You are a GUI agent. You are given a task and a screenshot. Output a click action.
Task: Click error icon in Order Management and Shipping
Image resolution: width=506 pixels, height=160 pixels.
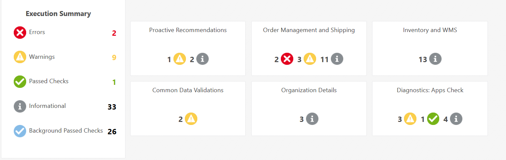click(287, 59)
